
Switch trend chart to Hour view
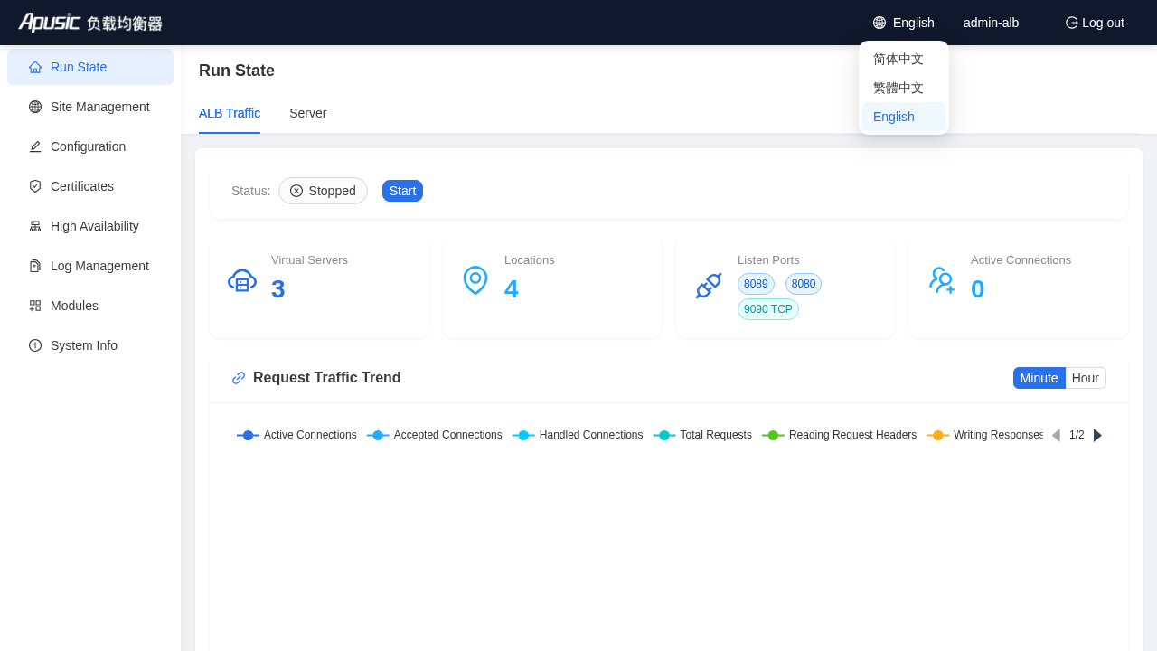click(1086, 378)
